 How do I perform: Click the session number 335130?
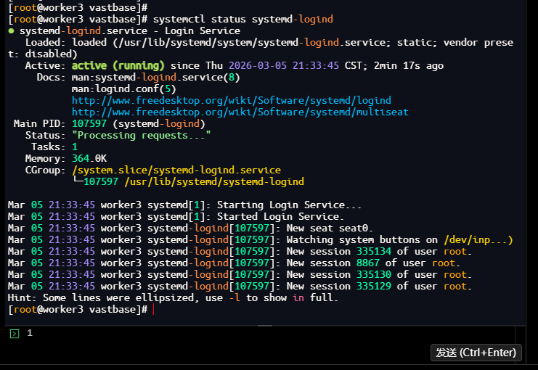[374, 275]
